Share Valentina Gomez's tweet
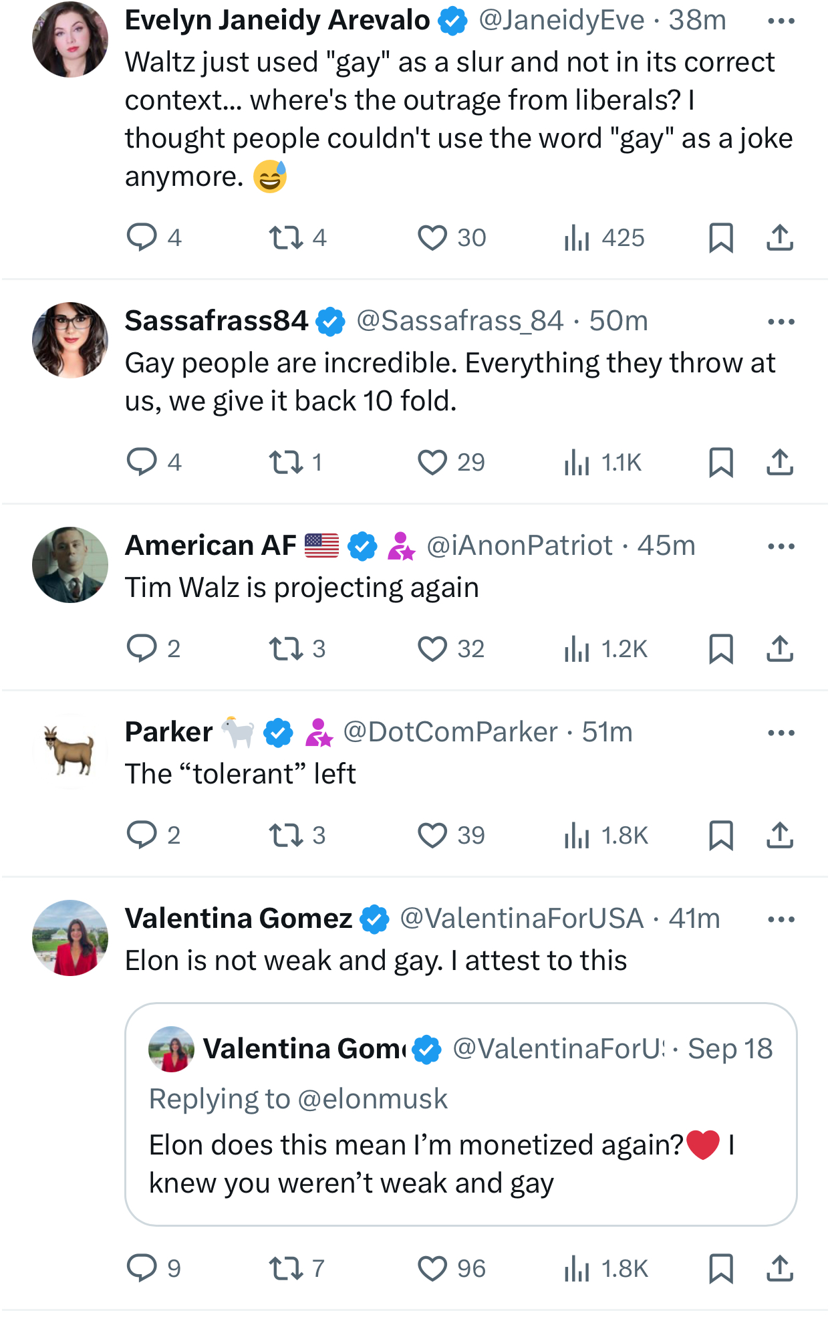 779,1268
